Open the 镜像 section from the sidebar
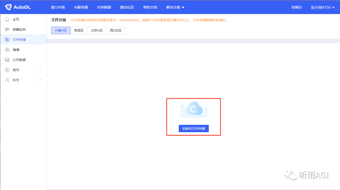 tap(7, 49)
